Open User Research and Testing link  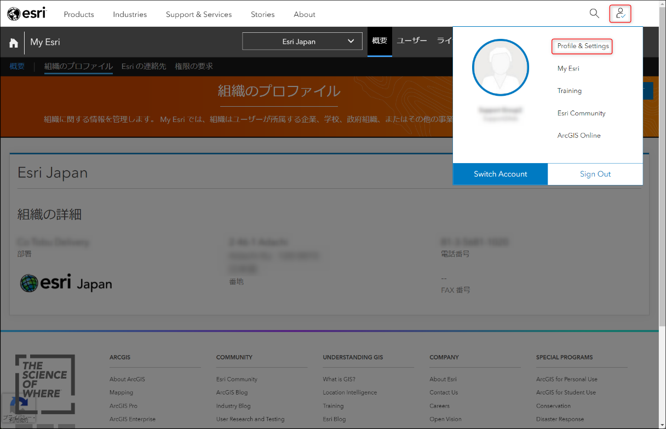click(x=250, y=419)
